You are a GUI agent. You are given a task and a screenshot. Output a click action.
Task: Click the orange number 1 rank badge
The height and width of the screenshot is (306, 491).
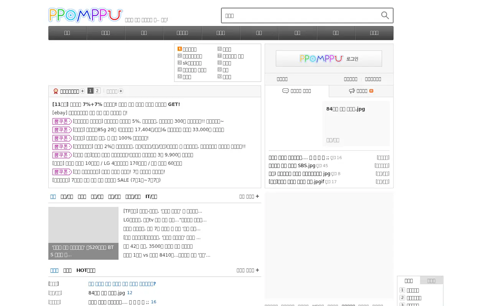click(180, 49)
